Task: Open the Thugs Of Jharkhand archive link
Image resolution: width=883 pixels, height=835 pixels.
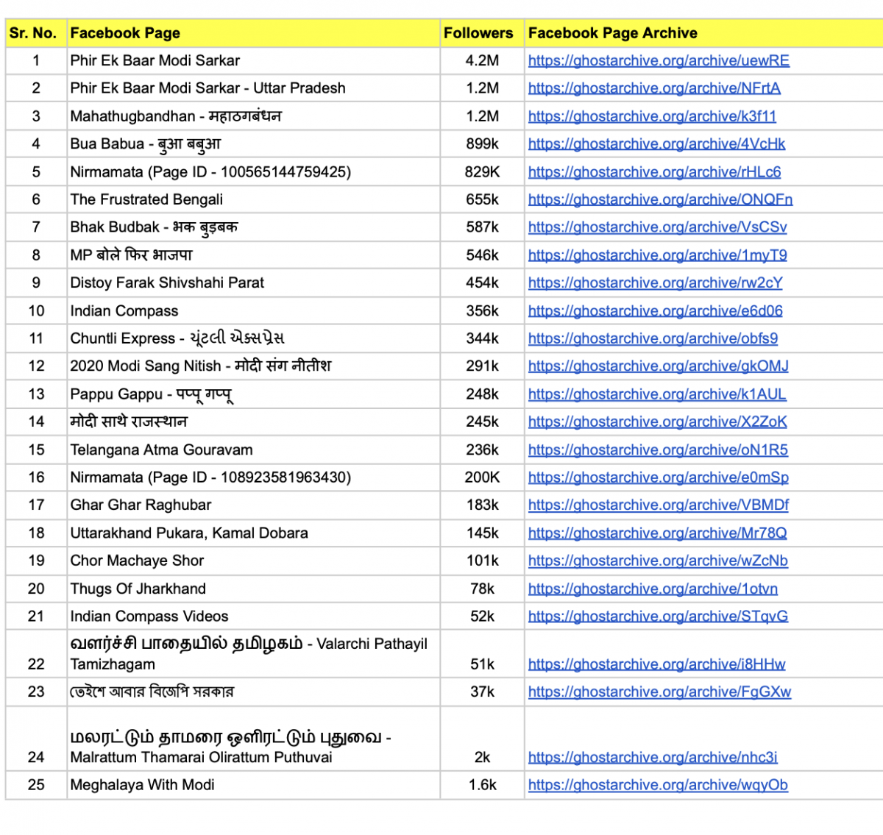Action: (x=653, y=589)
